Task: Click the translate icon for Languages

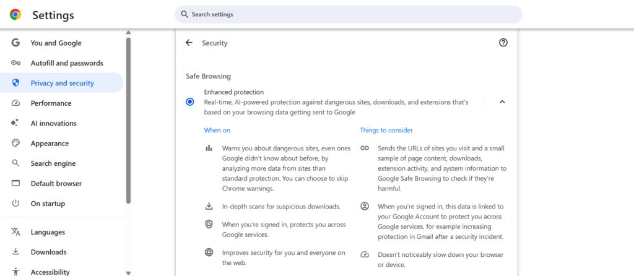Action: coord(15,232)
